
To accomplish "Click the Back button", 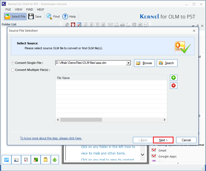I will pyautogui.click(x=143, y=140).
